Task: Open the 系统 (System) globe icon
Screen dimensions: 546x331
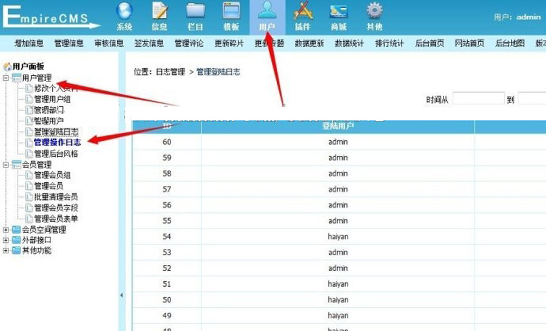Action: [124, 11]
